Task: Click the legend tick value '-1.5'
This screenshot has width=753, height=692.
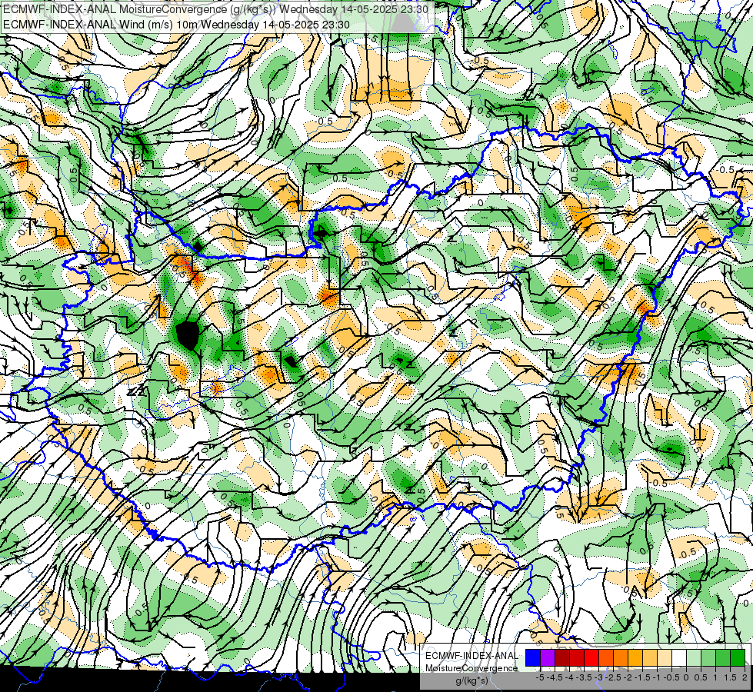Action: pos(642,677)
